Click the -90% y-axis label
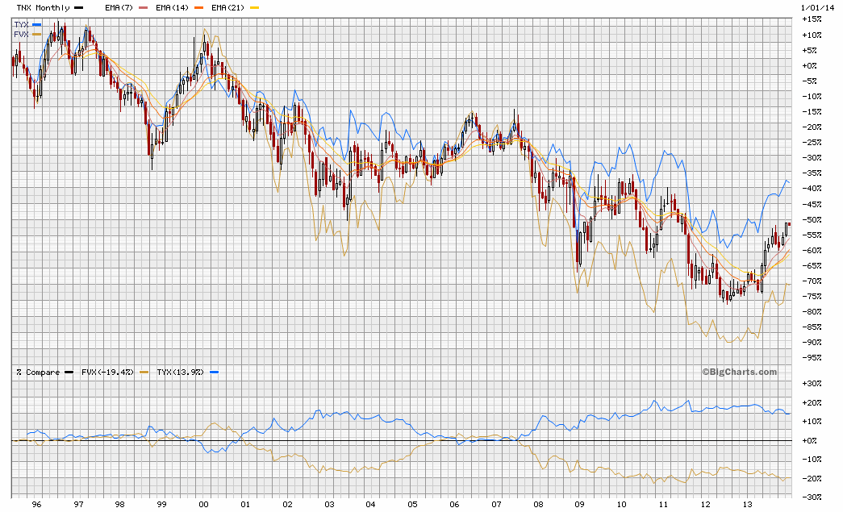Screen dimensions: 843x512 812,342
